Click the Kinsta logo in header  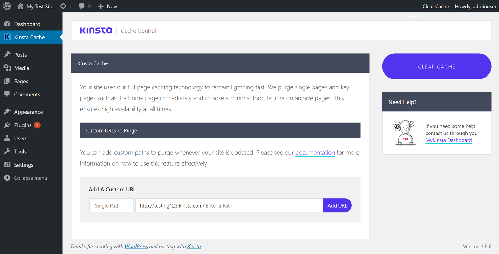(x=96, y=31)
